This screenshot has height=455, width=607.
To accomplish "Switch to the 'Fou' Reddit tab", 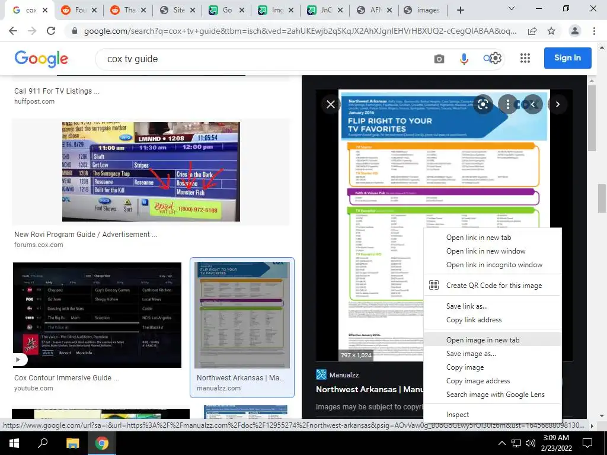I will coord(79,10).
